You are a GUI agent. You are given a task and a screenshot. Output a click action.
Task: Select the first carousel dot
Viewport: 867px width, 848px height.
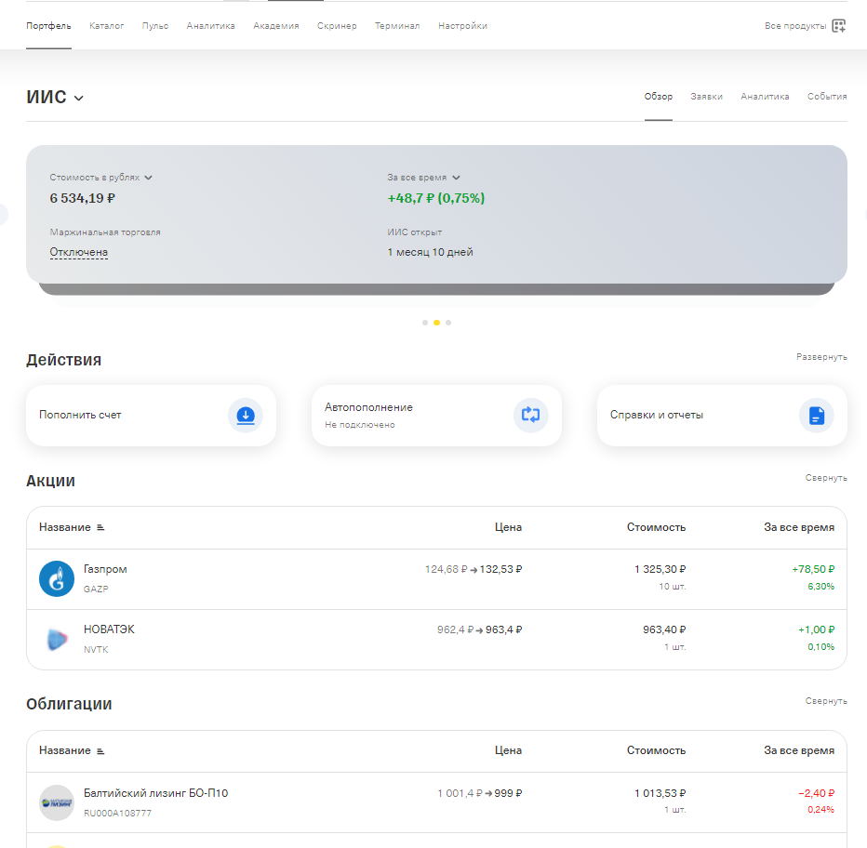click(424, 323)
